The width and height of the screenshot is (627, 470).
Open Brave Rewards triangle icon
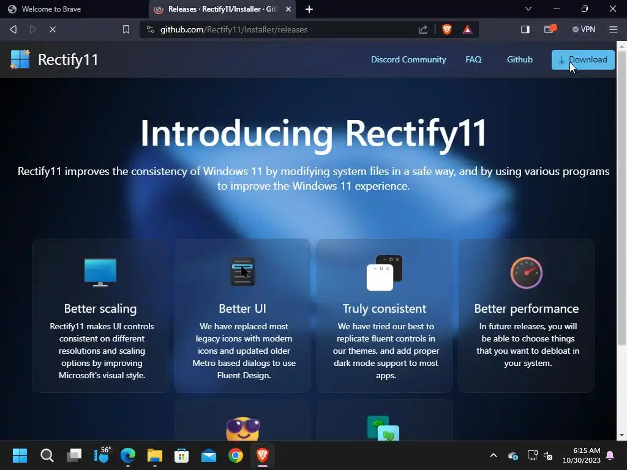(x=467, y=29)
